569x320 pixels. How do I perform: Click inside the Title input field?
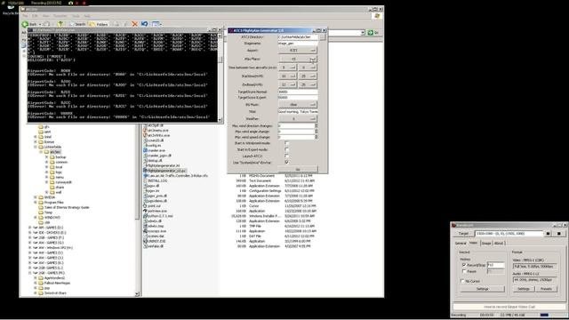pos(298,112)
